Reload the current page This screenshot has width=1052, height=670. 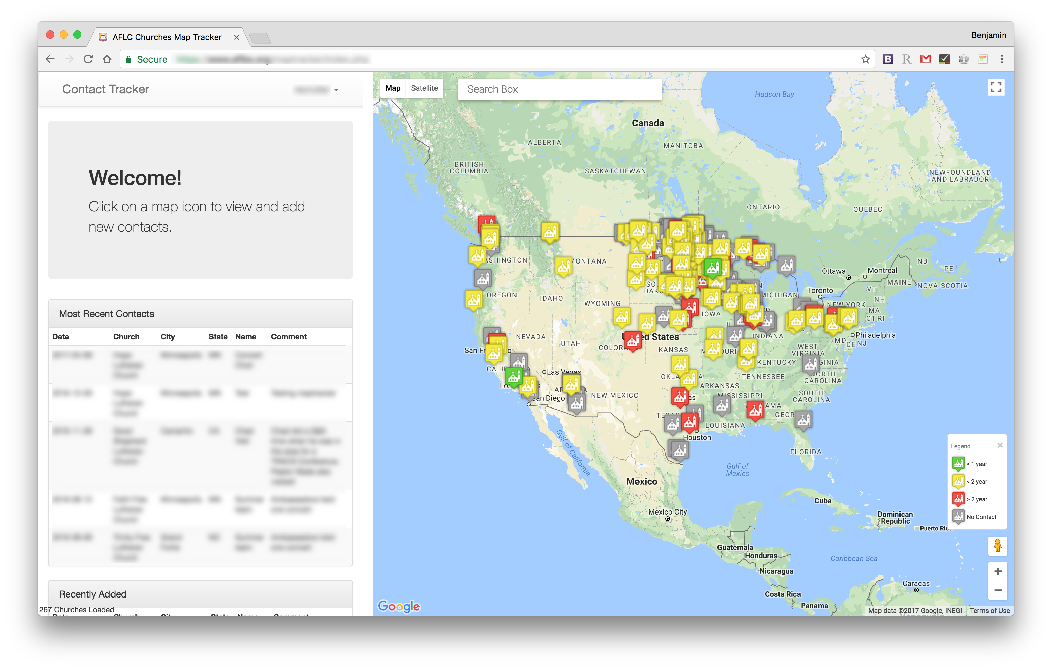[88, 59]
